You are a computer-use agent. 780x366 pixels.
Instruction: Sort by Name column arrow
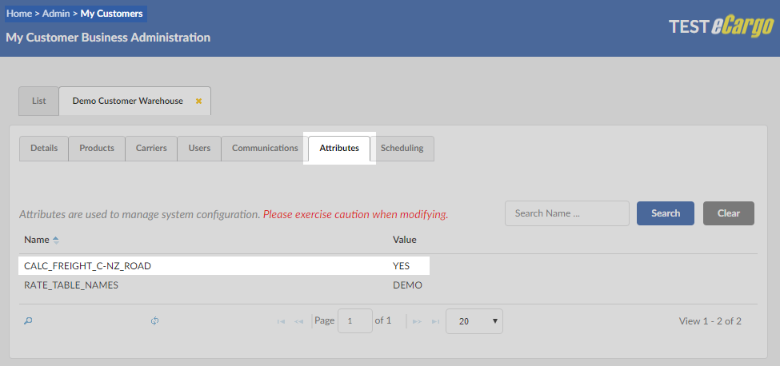click(x=56, y=240)
